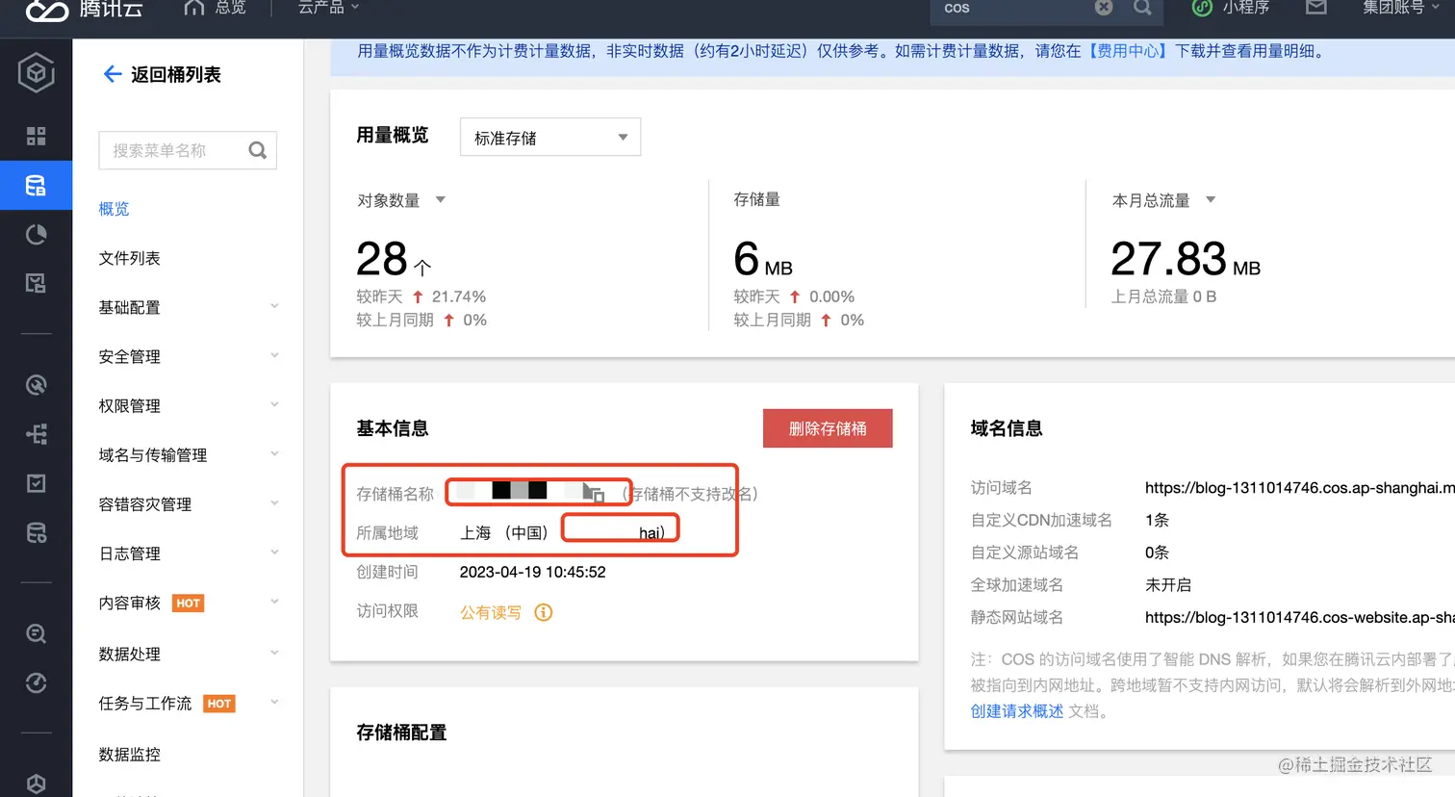Click the branching hierarchy sidebar icon
Image resolution: width=1455 pixels, height=797 pixels.
36,434
